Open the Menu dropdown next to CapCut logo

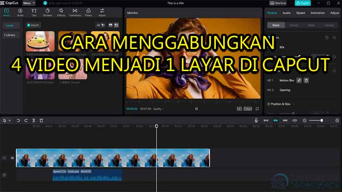tap(29, 3)
